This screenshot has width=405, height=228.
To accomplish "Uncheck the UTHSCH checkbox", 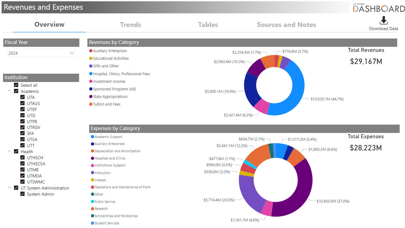I will pyautogui.click(x=22, y=157).
